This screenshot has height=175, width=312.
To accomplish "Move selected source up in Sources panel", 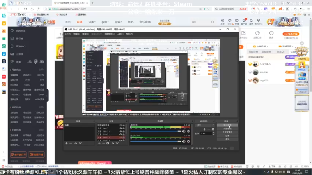I will [113, 143].
